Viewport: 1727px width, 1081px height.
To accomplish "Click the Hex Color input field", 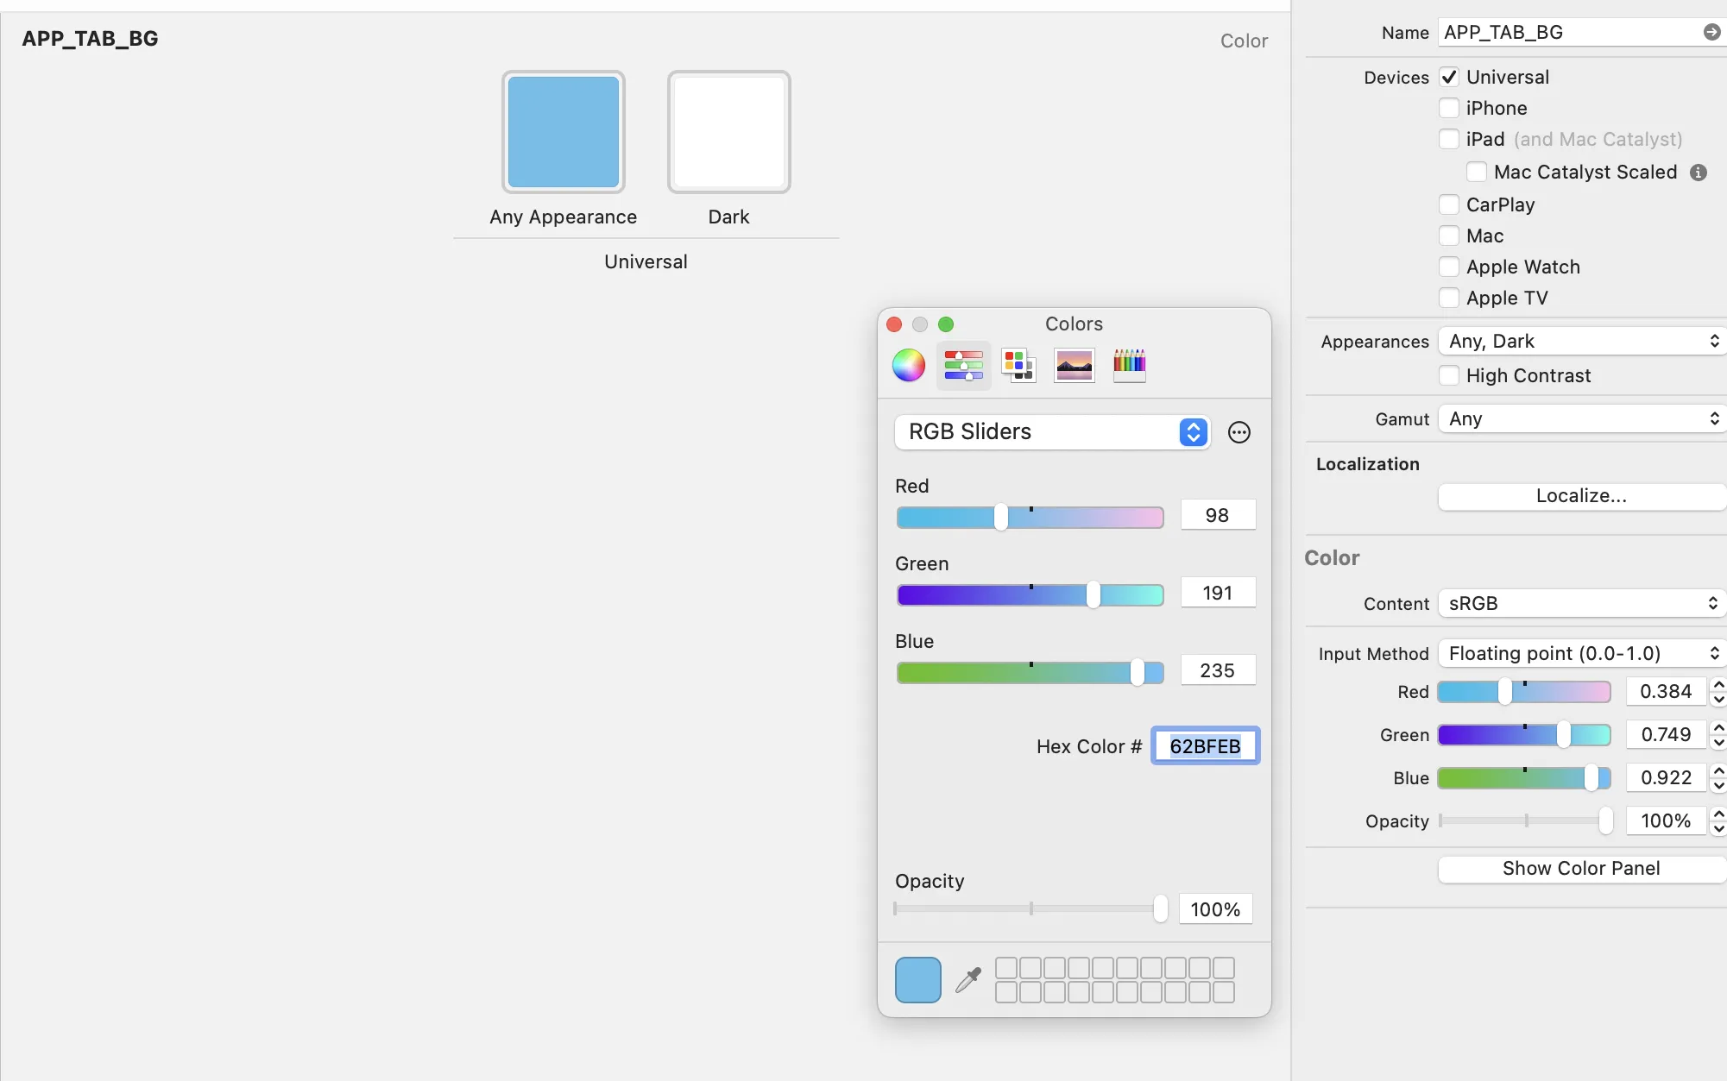I will click(x=1205, y=746).
